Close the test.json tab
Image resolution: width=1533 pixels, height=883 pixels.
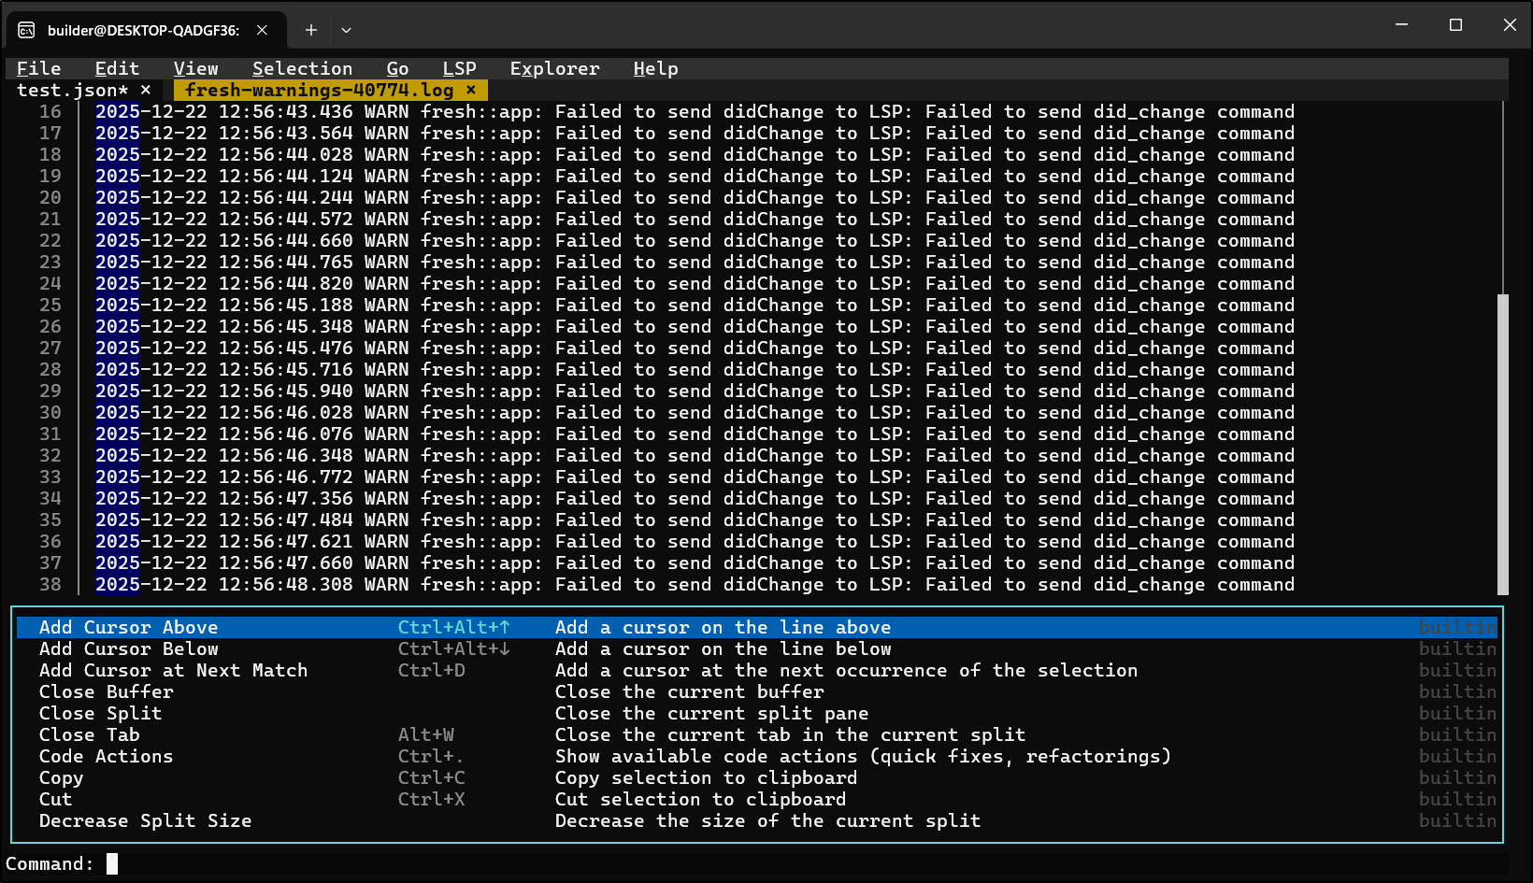146,90
